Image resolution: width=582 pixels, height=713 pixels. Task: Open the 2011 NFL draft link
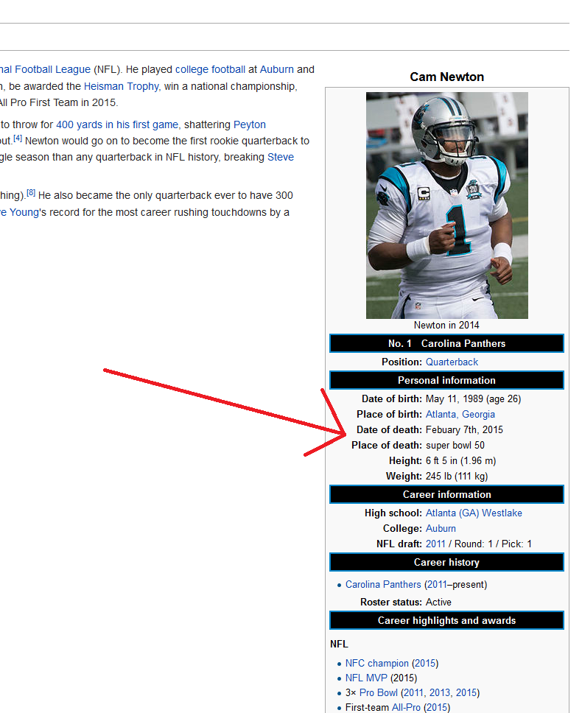[435, 544]
